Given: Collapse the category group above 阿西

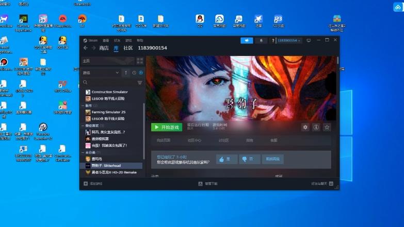Looking at the screenshot, I should 83,126.
